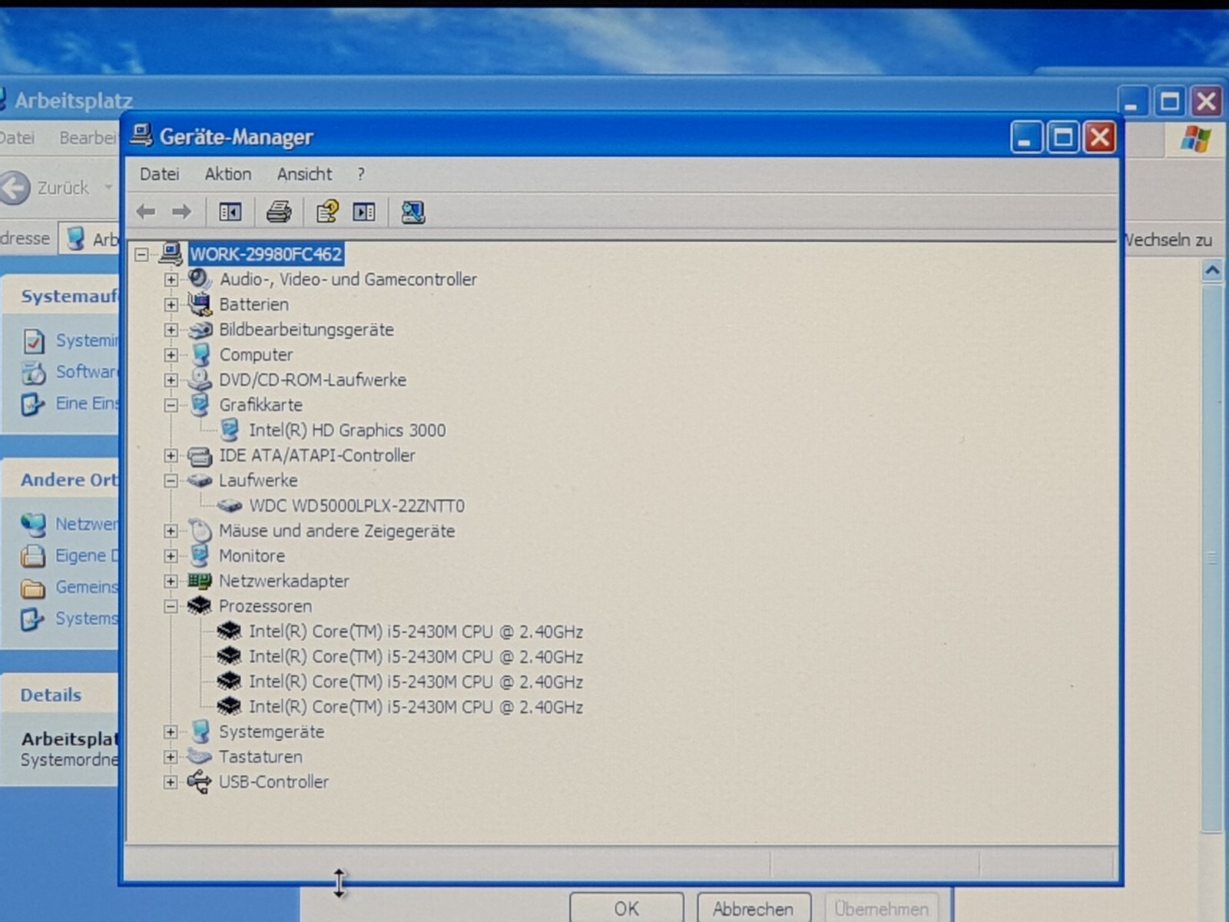Expand Audio-, Video- und Gamecontroller node
The image size is (1229, 922).
pyautogui.click(x=171, y=280)
